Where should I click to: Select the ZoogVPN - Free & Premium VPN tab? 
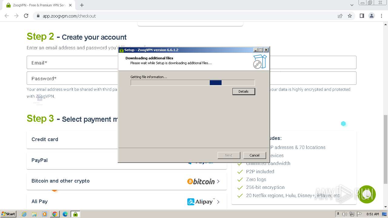pos(39,5)
